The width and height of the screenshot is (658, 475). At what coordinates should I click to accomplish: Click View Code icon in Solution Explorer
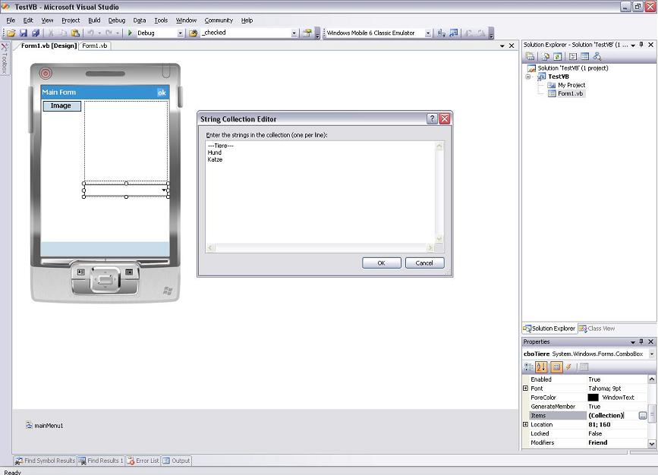coord(573,56)
